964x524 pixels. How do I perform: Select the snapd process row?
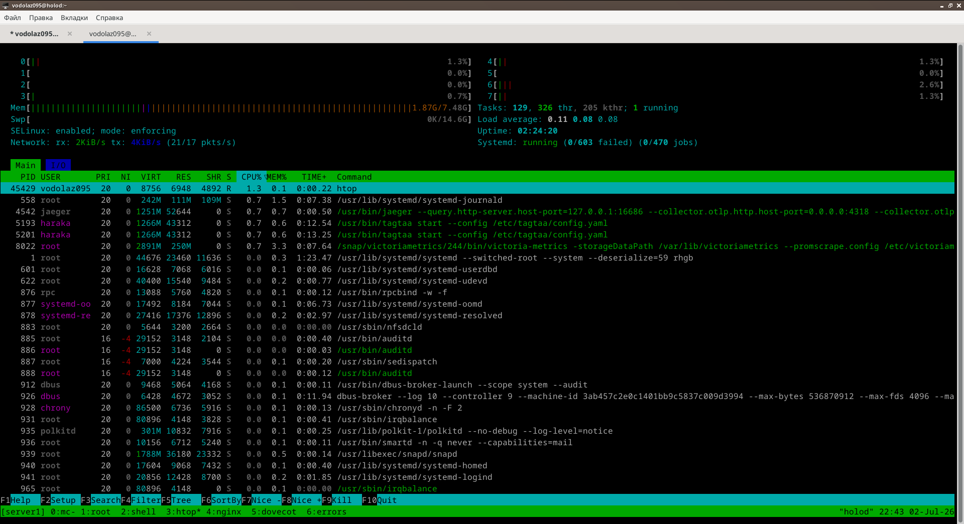point(477,454)
